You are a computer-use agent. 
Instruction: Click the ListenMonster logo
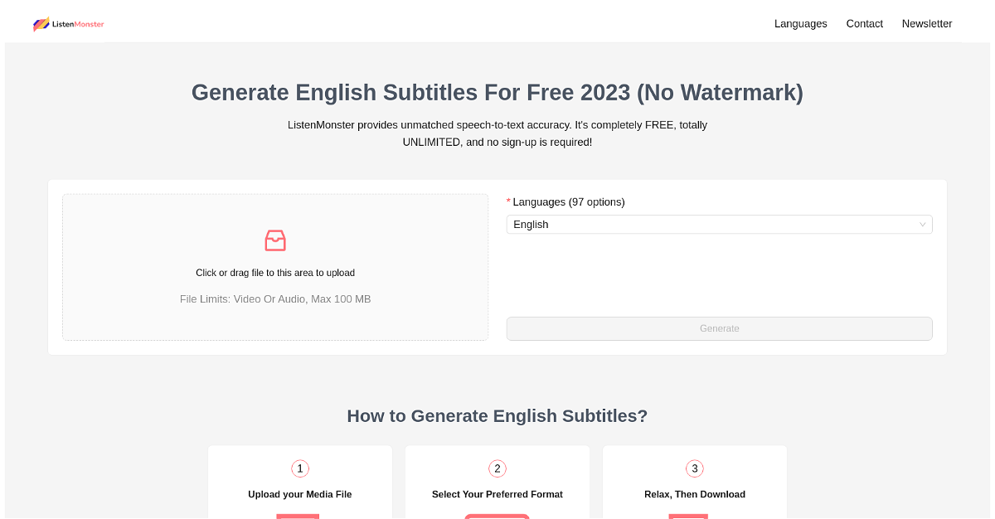[x=69, y=24]
